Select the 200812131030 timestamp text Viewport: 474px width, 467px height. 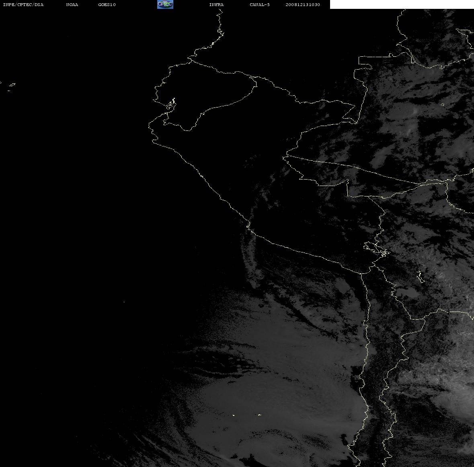point(303,4)
